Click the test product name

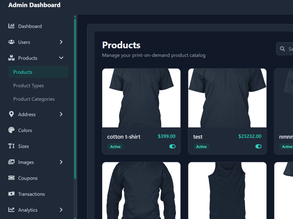click(198, 137)
